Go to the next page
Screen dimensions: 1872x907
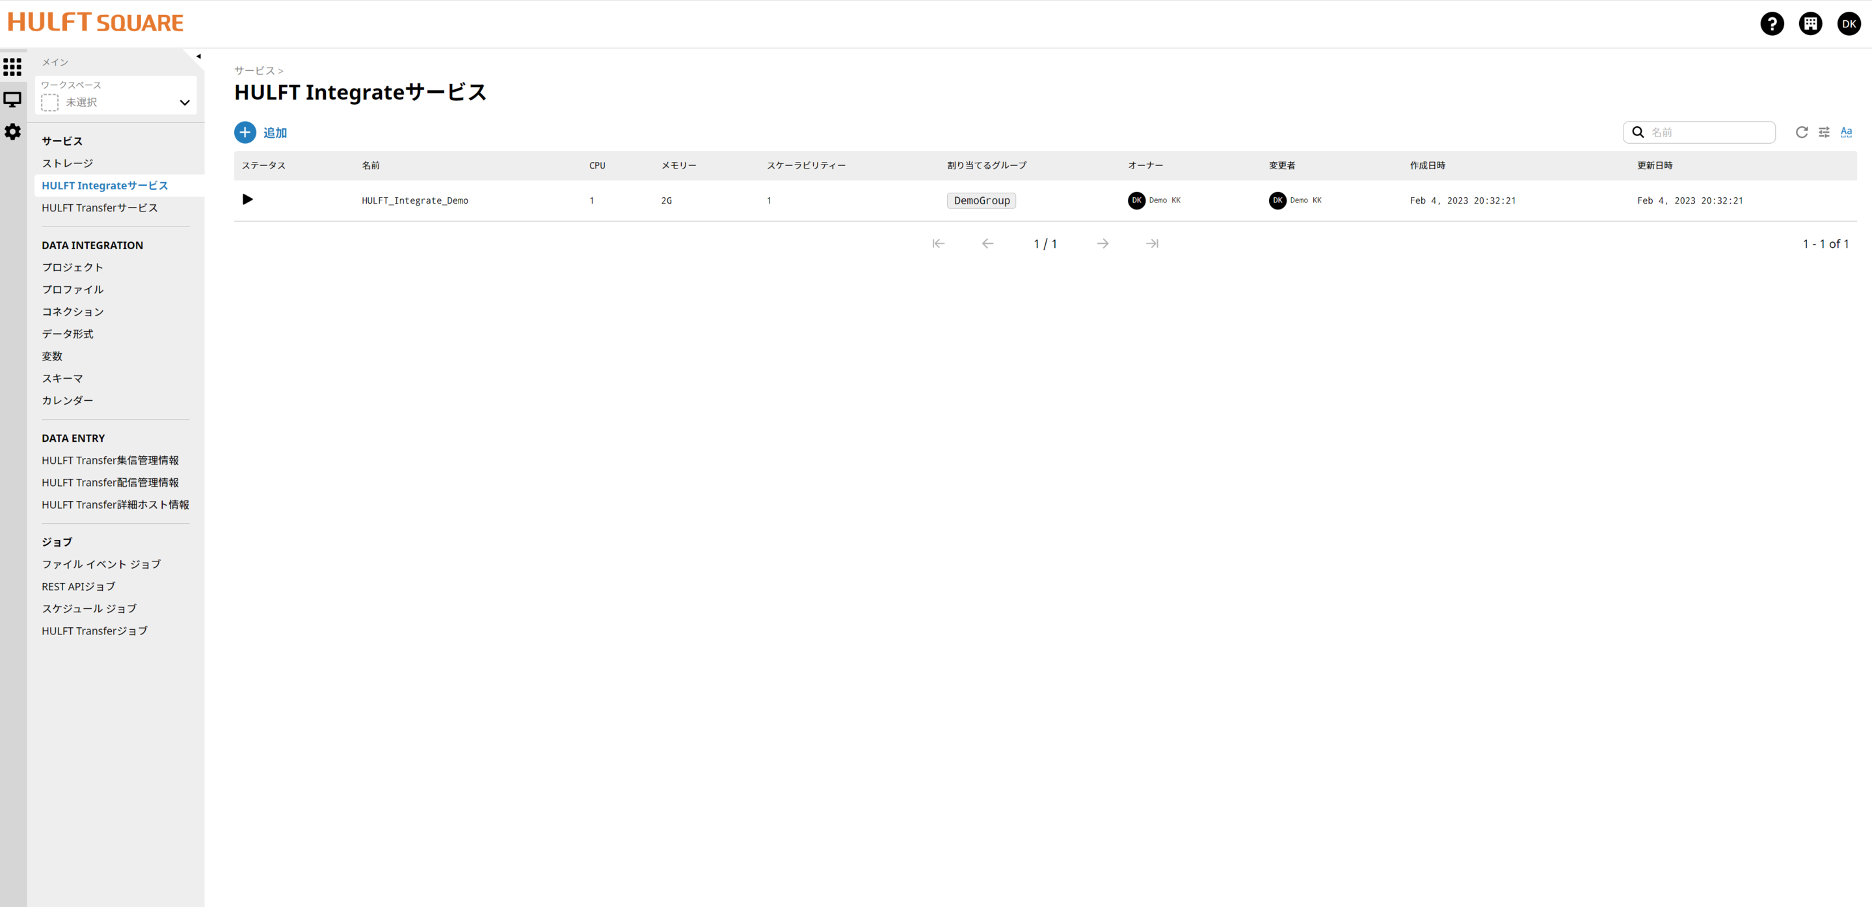[x=1103, y=243]
